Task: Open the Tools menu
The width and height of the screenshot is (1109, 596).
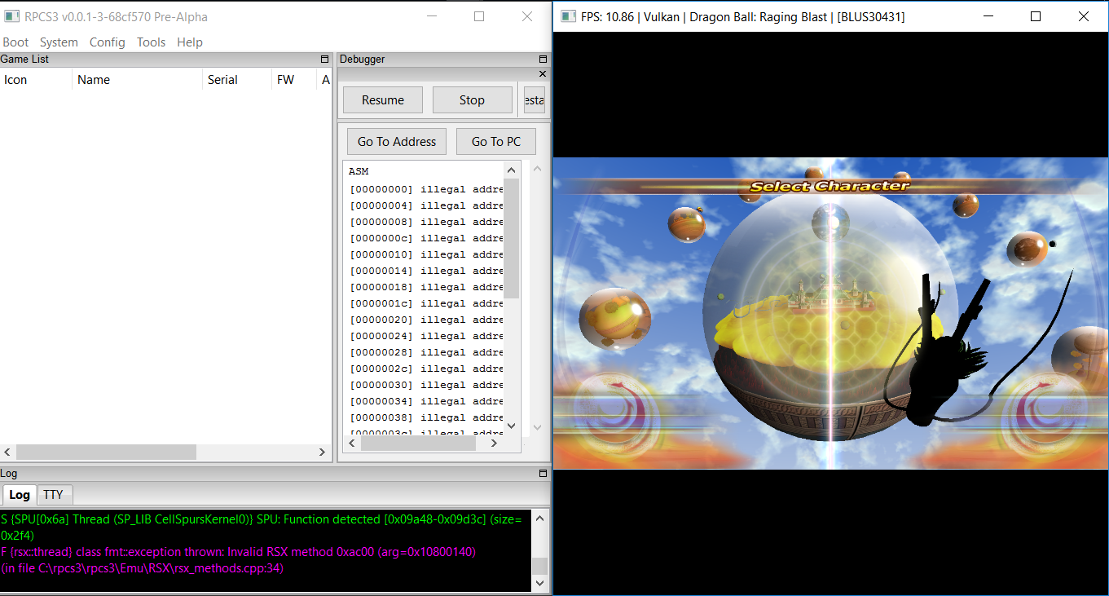Action: point(151,42)
